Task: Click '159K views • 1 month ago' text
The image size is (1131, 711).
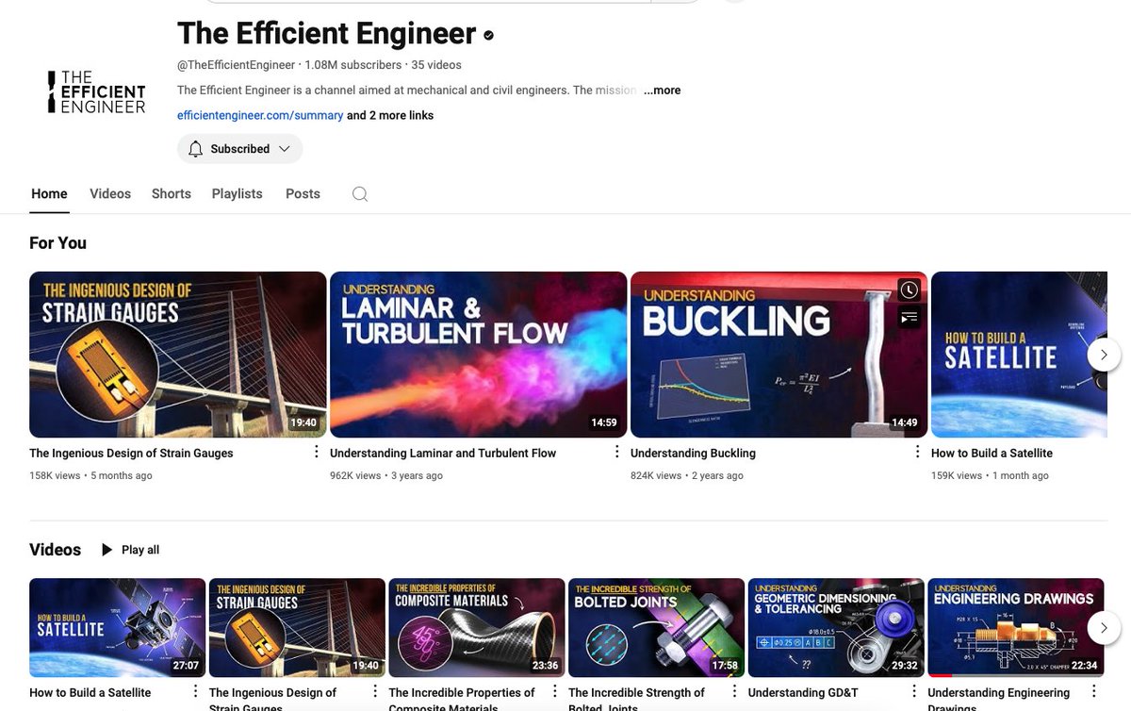Action: coord(990,475)
